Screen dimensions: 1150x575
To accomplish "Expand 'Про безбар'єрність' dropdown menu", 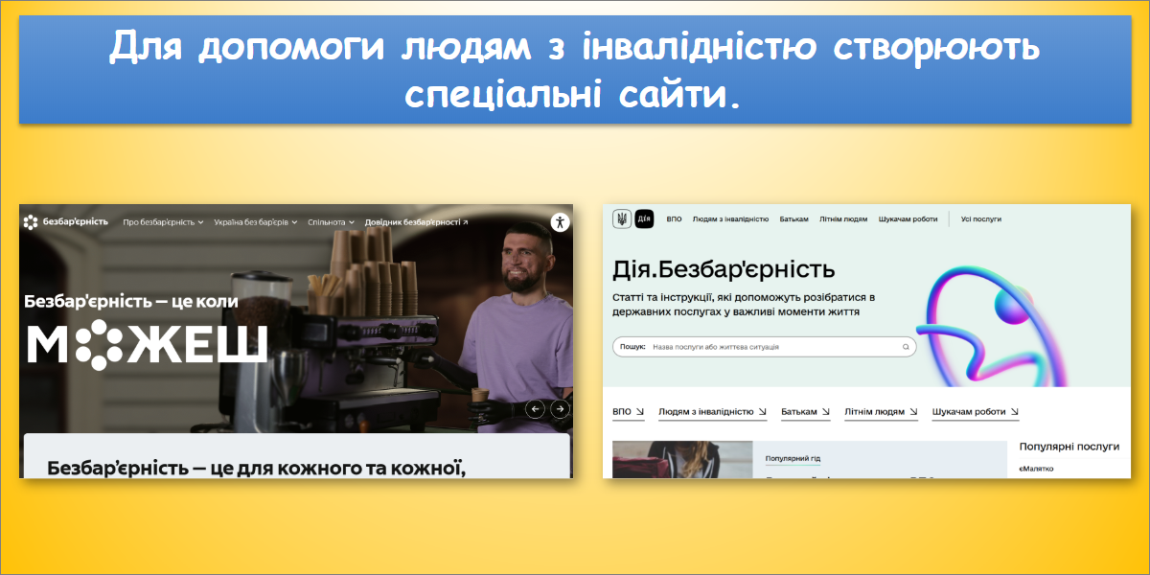I will pos(163,222).
